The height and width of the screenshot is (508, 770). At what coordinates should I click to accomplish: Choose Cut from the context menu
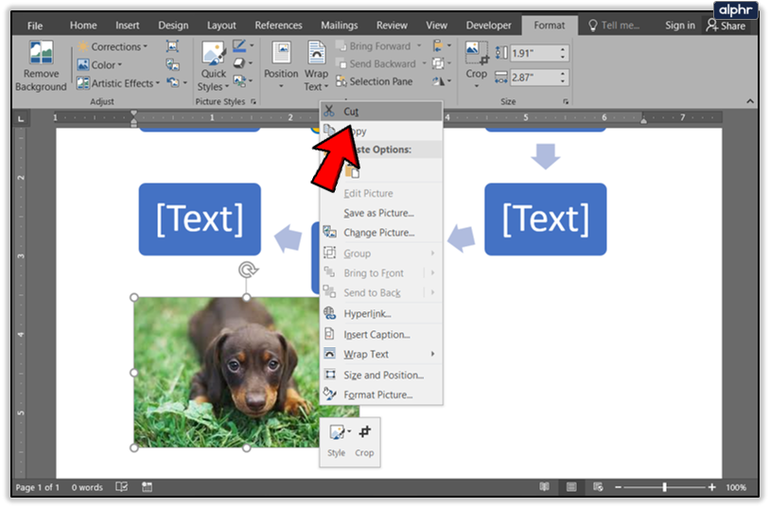351,112
